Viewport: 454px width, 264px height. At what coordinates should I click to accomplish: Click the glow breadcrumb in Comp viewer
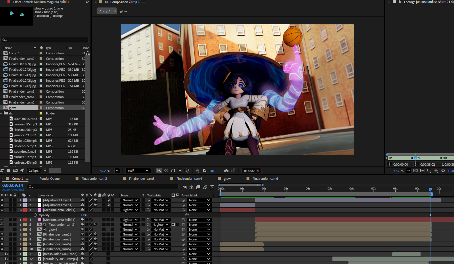124,11
